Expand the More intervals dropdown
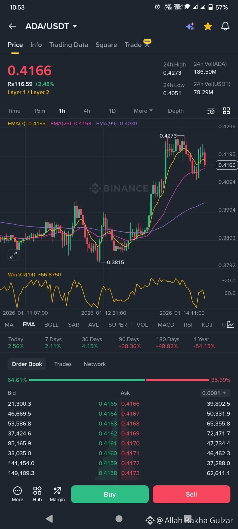 (143, 111)
